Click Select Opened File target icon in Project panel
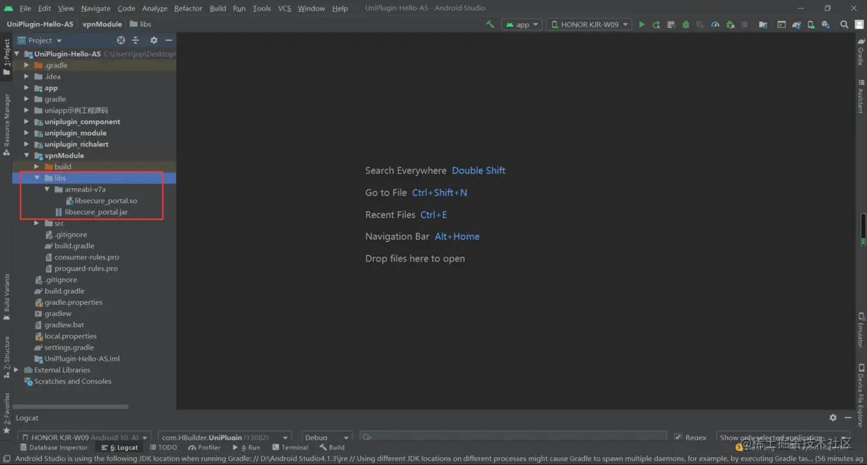This screenshot has width=867, height=465. pyautogui.click(x=121, y=41)
